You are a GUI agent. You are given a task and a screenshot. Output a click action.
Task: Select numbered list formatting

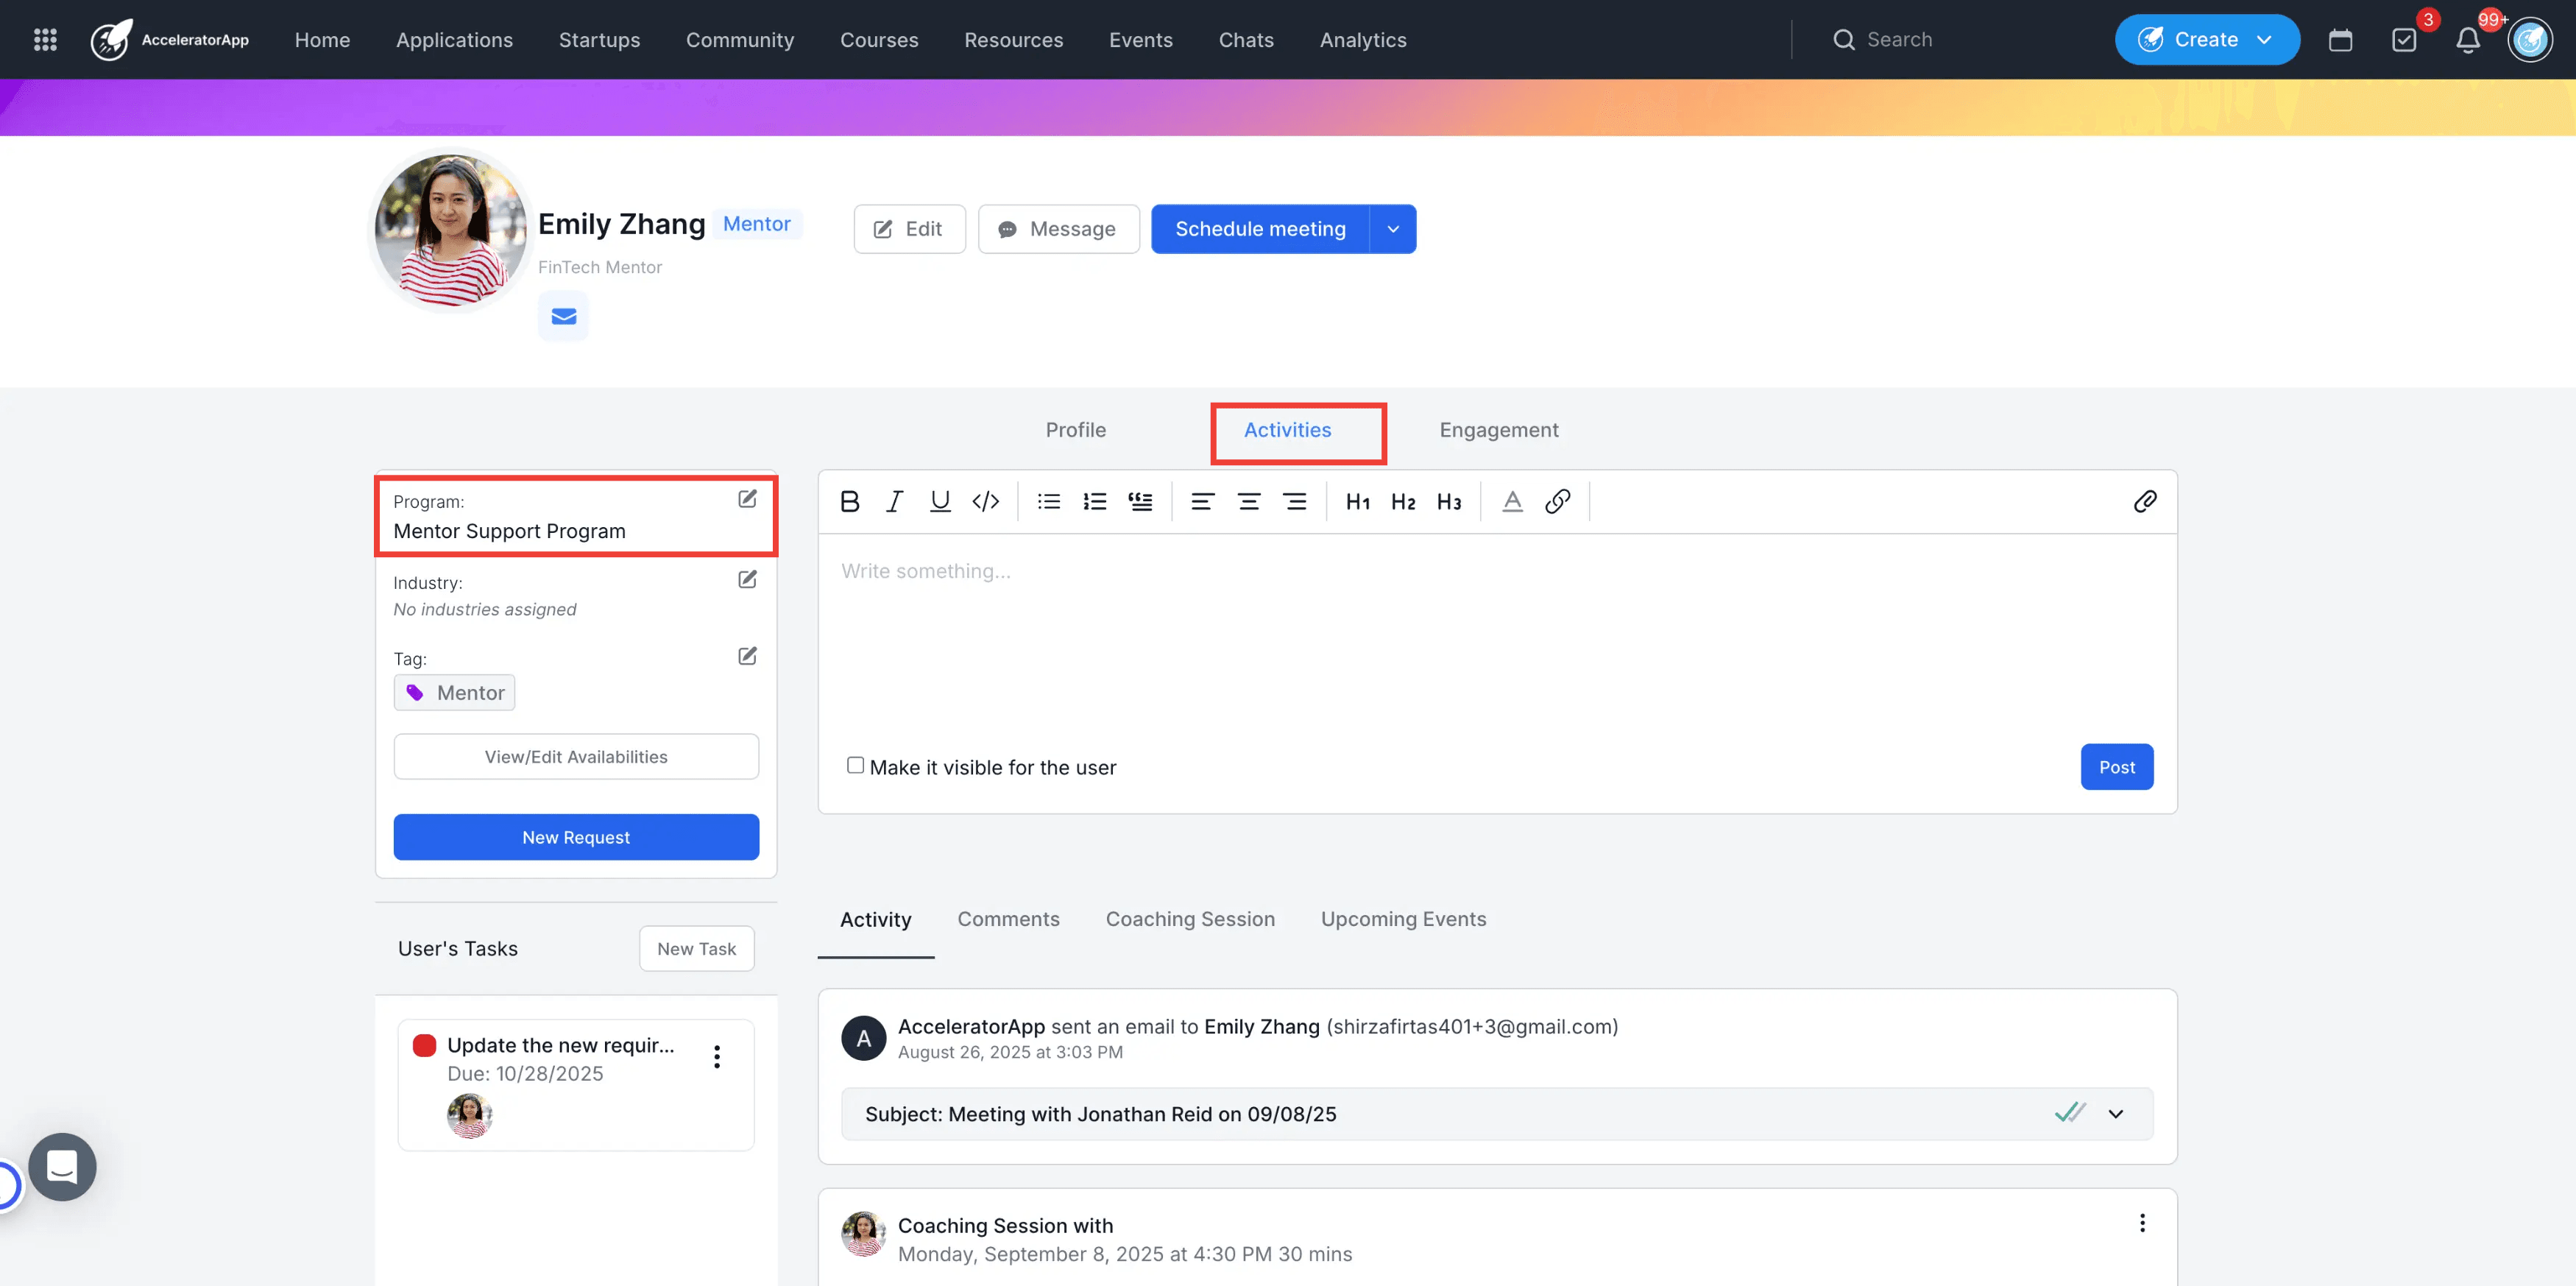tap(1094, 501)
